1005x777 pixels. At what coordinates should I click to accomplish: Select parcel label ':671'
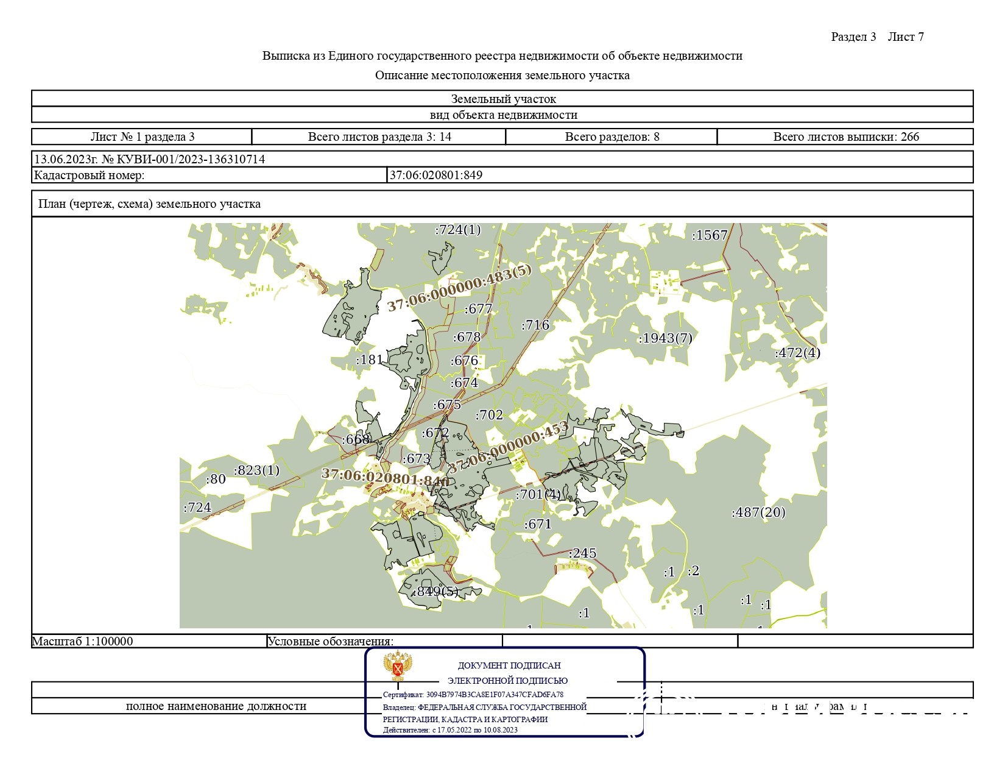[538, 525]
